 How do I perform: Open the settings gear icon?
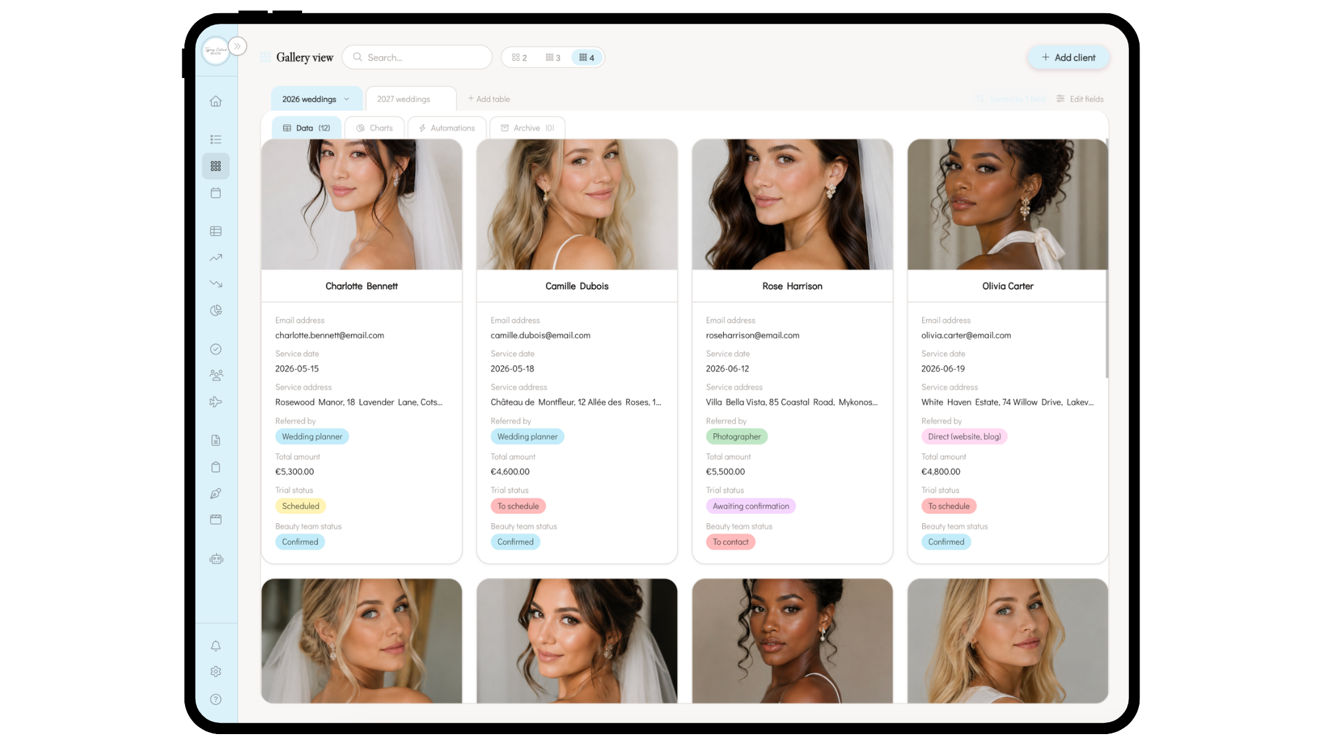[215, 671]
